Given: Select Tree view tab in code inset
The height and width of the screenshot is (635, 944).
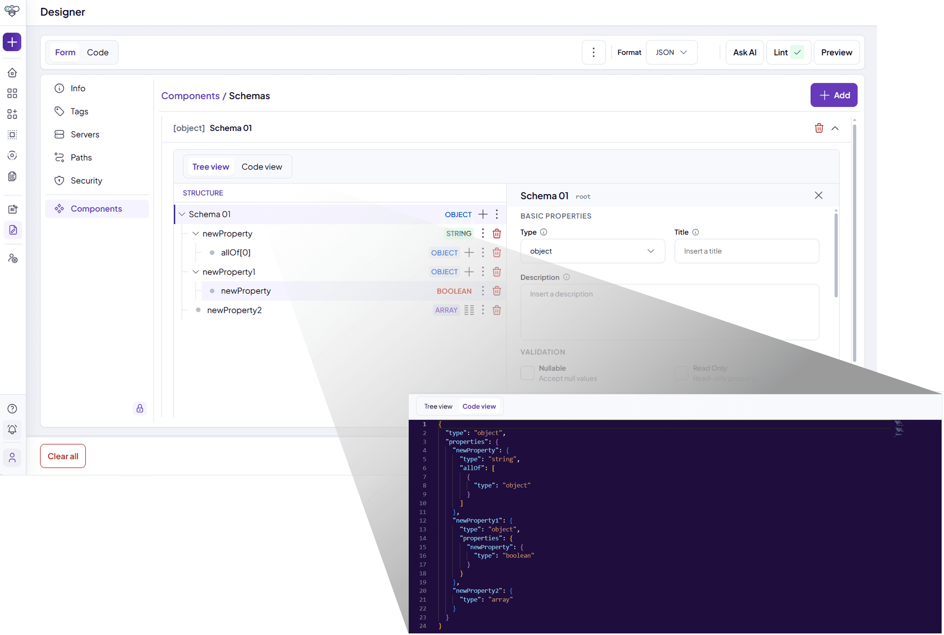Looking at the screenshot, I should click(438, 407).
